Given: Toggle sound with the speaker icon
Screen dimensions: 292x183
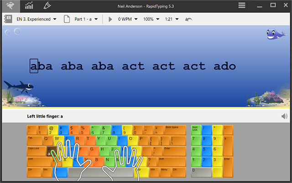Looking at the screenshot, I should (284, 116).
